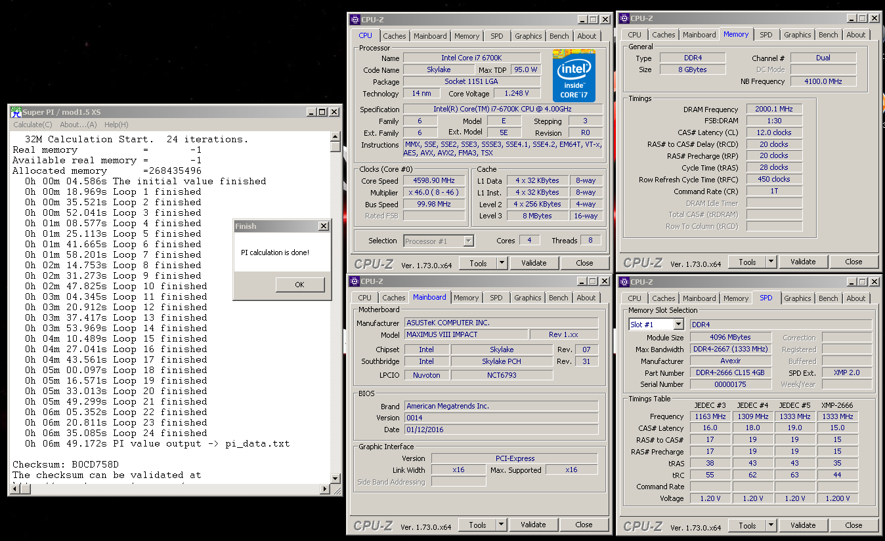
Task: Expand Tools dropdown arrow in Mainboard window
Action: click(501, 525)
